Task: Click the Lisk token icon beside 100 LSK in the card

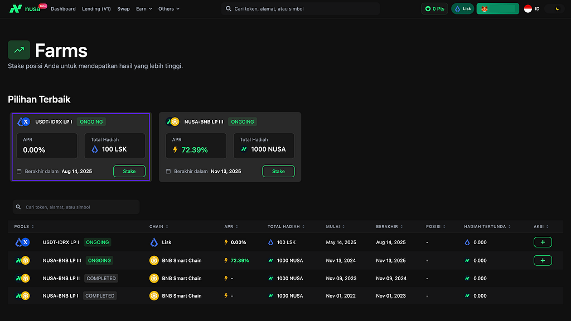Action: point(95,149)
